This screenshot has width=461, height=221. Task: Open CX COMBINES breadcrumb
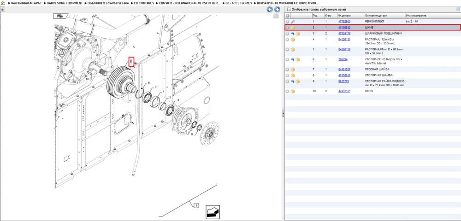pos(144,3)
